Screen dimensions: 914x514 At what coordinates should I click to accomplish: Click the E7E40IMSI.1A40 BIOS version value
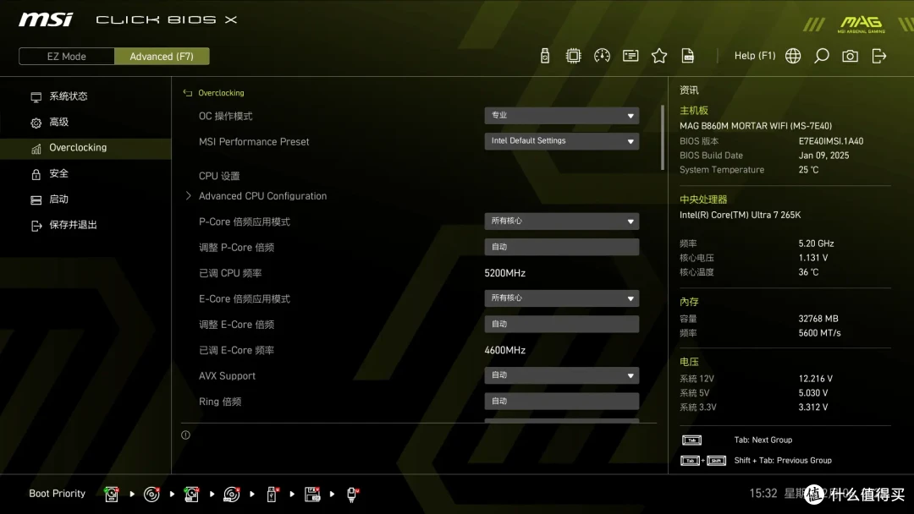click(x=831, y=141)
